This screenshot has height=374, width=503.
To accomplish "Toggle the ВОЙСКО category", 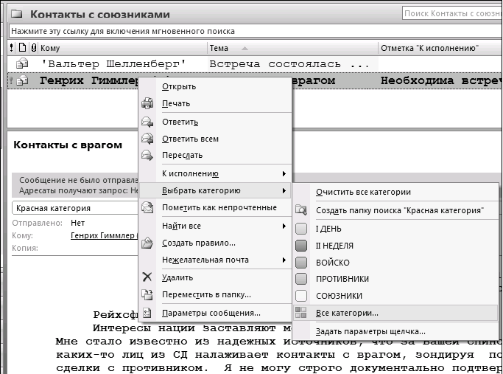I will pyautogui.click(x=300, y=263).
